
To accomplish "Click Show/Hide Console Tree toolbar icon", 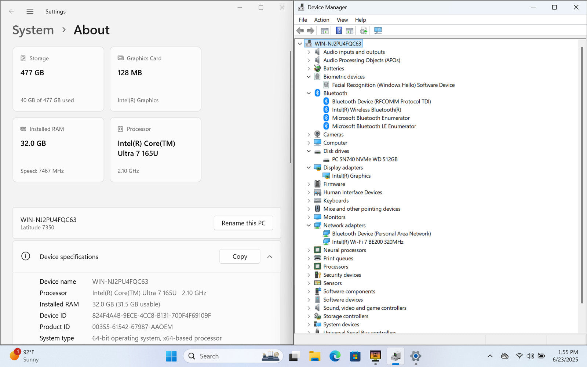I will pos(325,31).
